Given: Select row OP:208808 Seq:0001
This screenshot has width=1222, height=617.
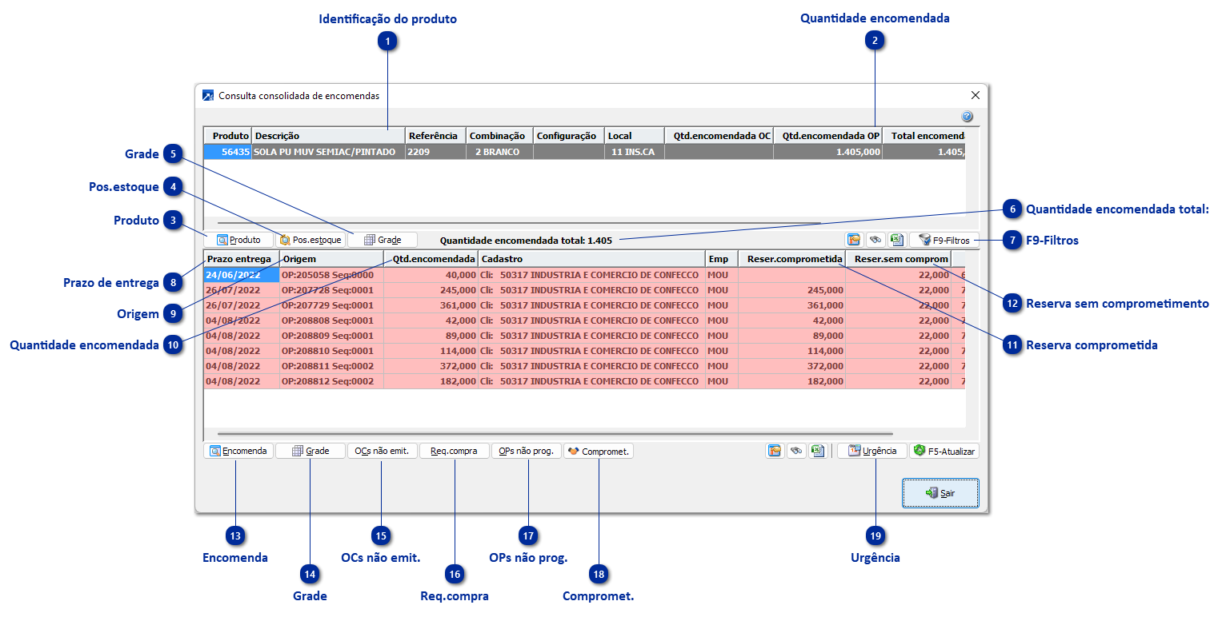Looking at the screenshot, I should pos(584,320).
